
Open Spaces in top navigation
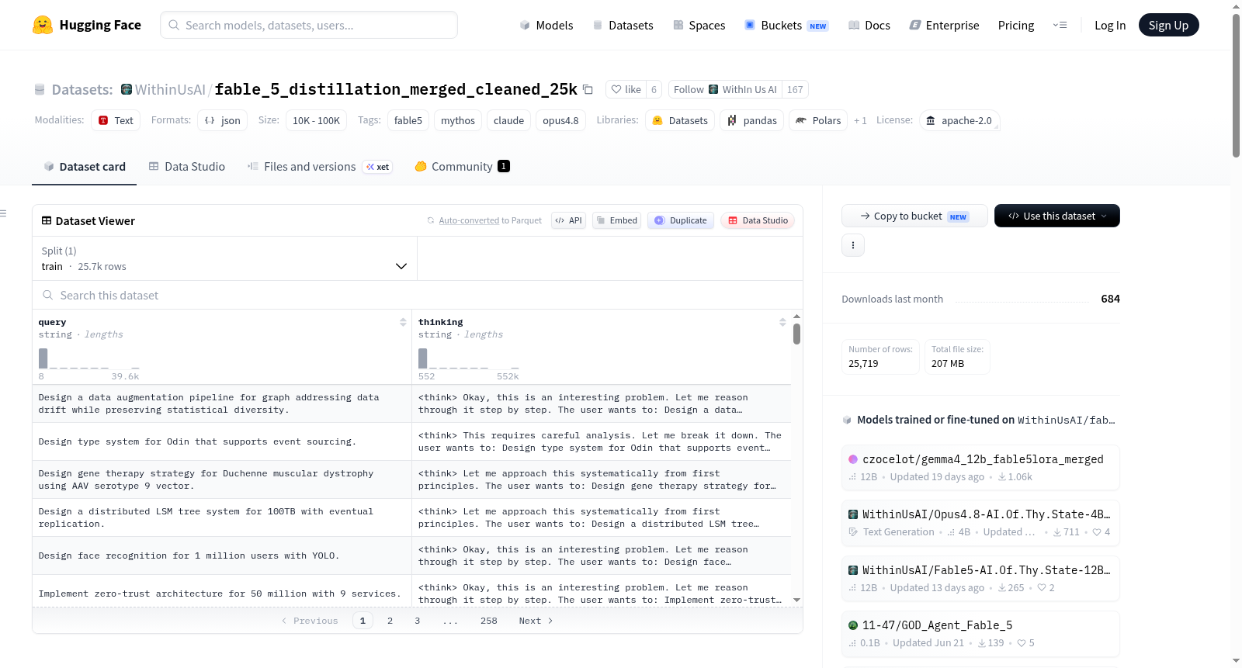coord(699,25)
